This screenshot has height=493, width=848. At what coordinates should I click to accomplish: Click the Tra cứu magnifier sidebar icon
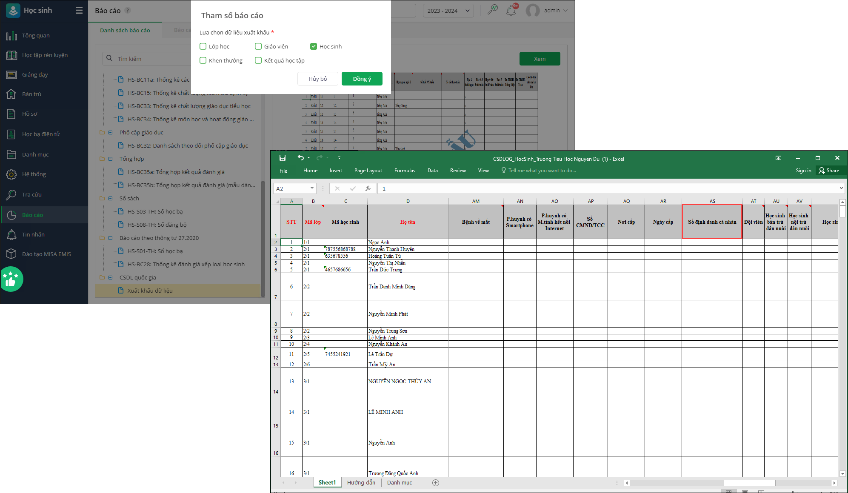(11, 194)
